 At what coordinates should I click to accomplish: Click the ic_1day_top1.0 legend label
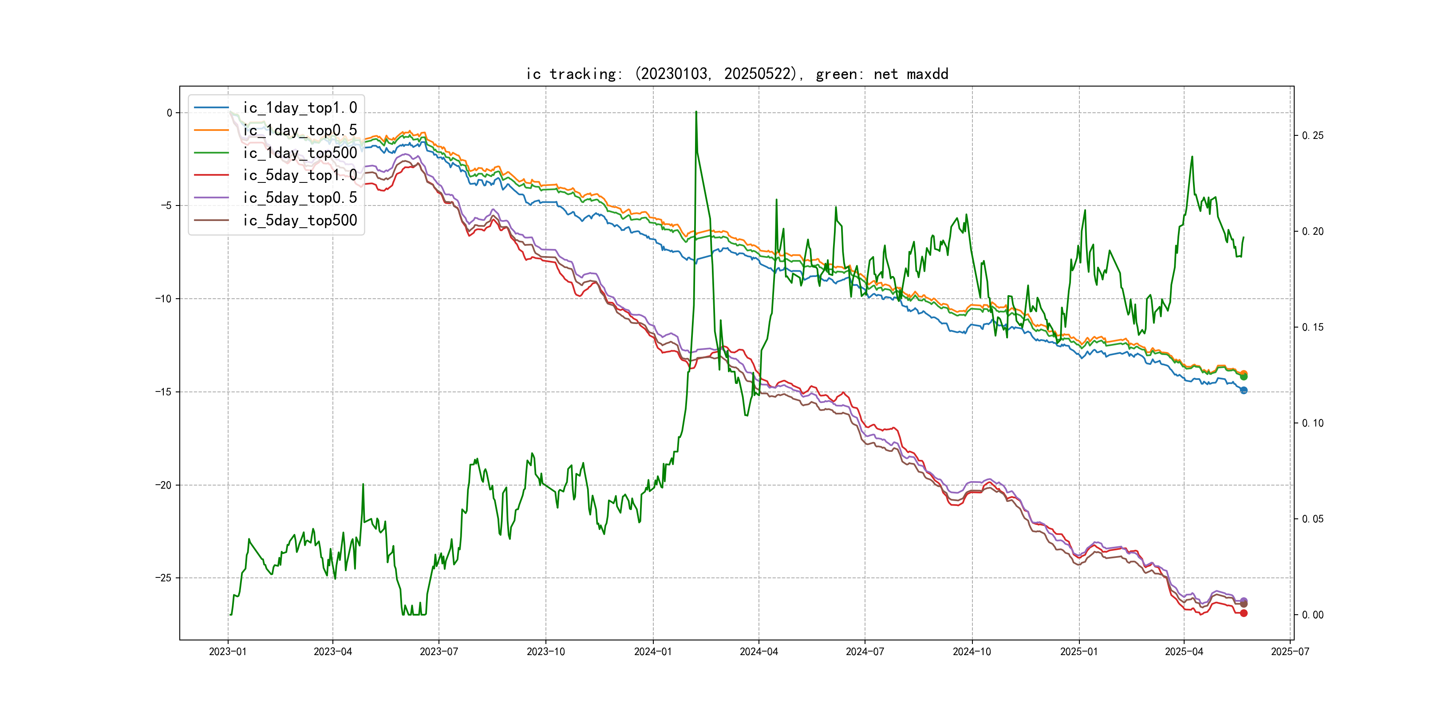[x=300, y=108]
